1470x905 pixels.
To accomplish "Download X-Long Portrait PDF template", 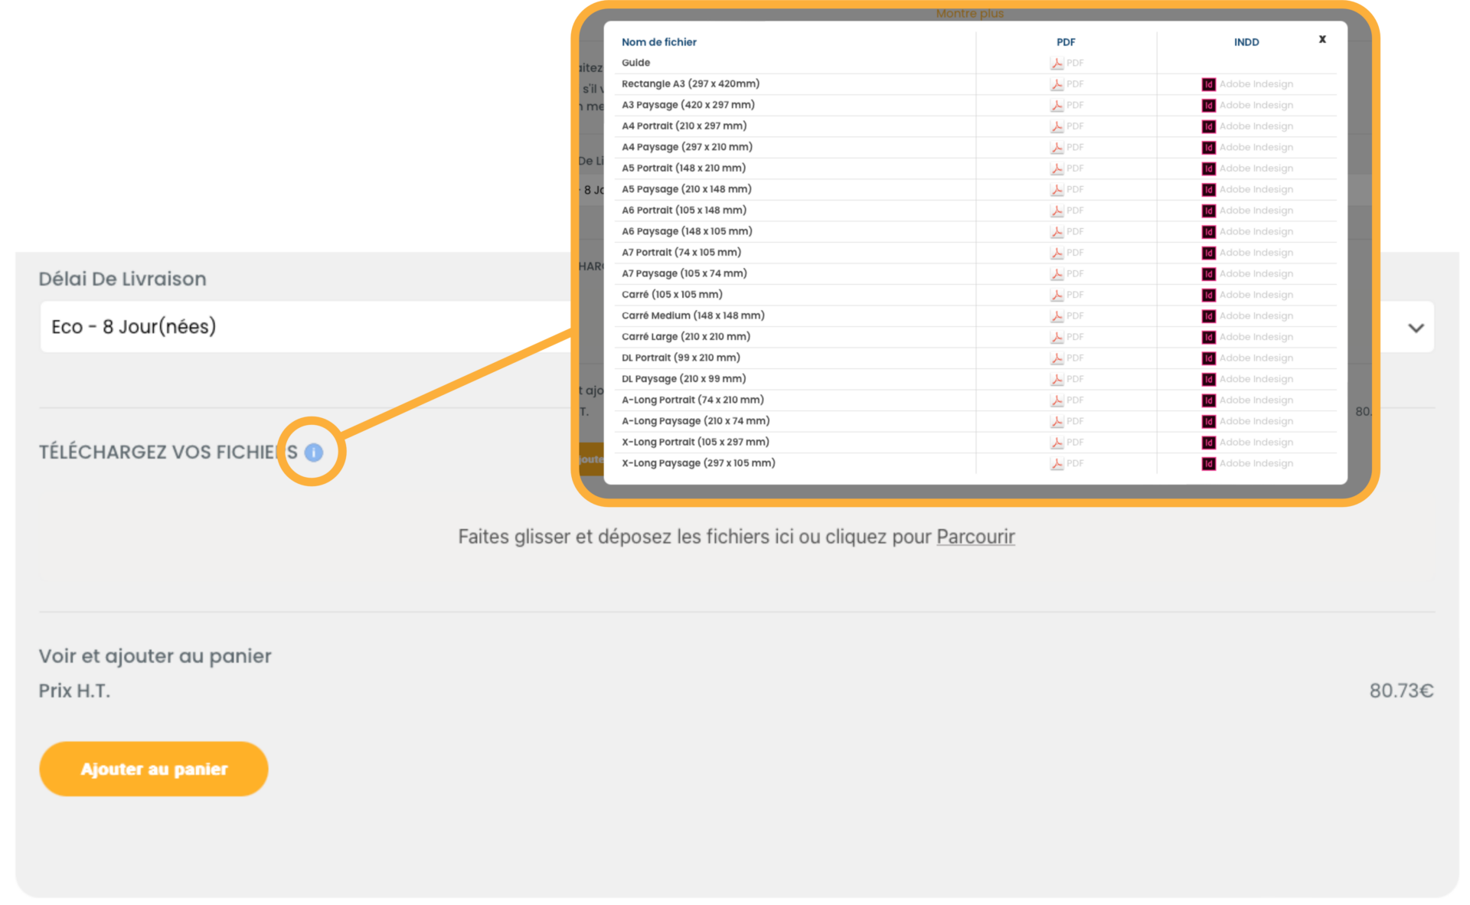I will coord(1067,442).
